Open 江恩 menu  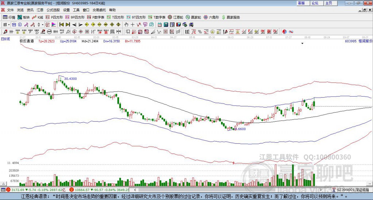pos(40,10)
